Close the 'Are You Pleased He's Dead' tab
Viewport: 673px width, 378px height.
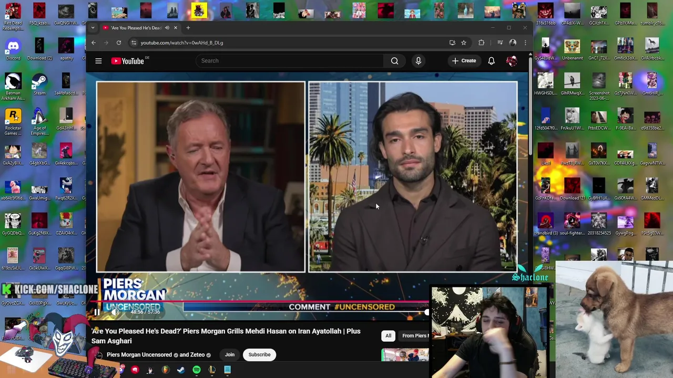[x=176, y=28]
